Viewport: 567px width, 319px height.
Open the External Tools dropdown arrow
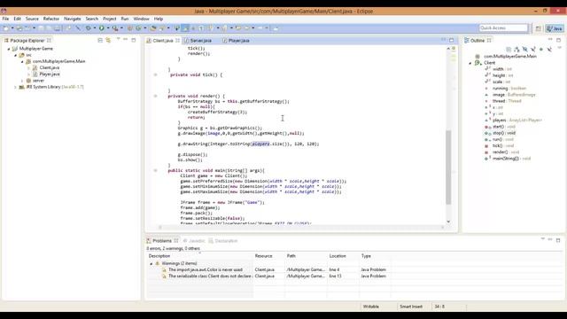(x=121, y=28)
